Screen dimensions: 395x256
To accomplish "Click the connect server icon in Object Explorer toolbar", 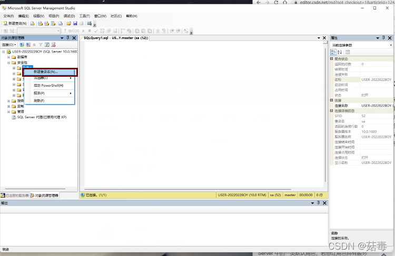I will tap(22, 45).
